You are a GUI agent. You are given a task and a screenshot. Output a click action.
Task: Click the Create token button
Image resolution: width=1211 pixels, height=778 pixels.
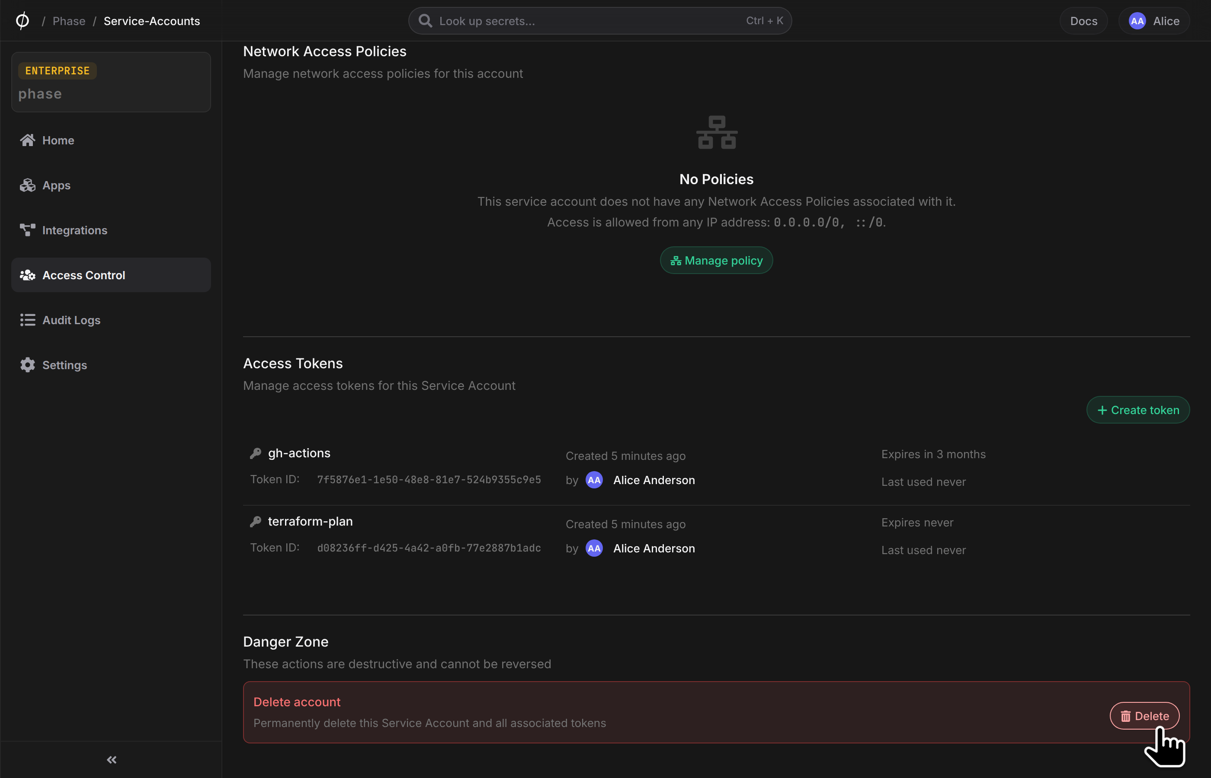tap(1138, 410)
